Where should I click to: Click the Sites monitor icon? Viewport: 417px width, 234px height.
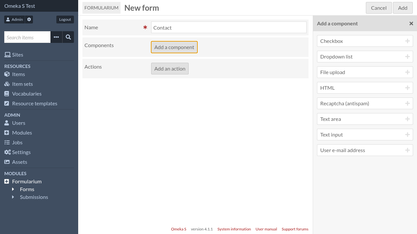[7, 54]
